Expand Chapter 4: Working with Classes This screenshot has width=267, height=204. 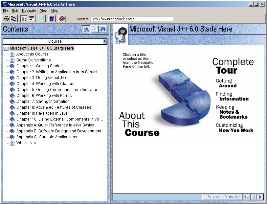(46, 84)
